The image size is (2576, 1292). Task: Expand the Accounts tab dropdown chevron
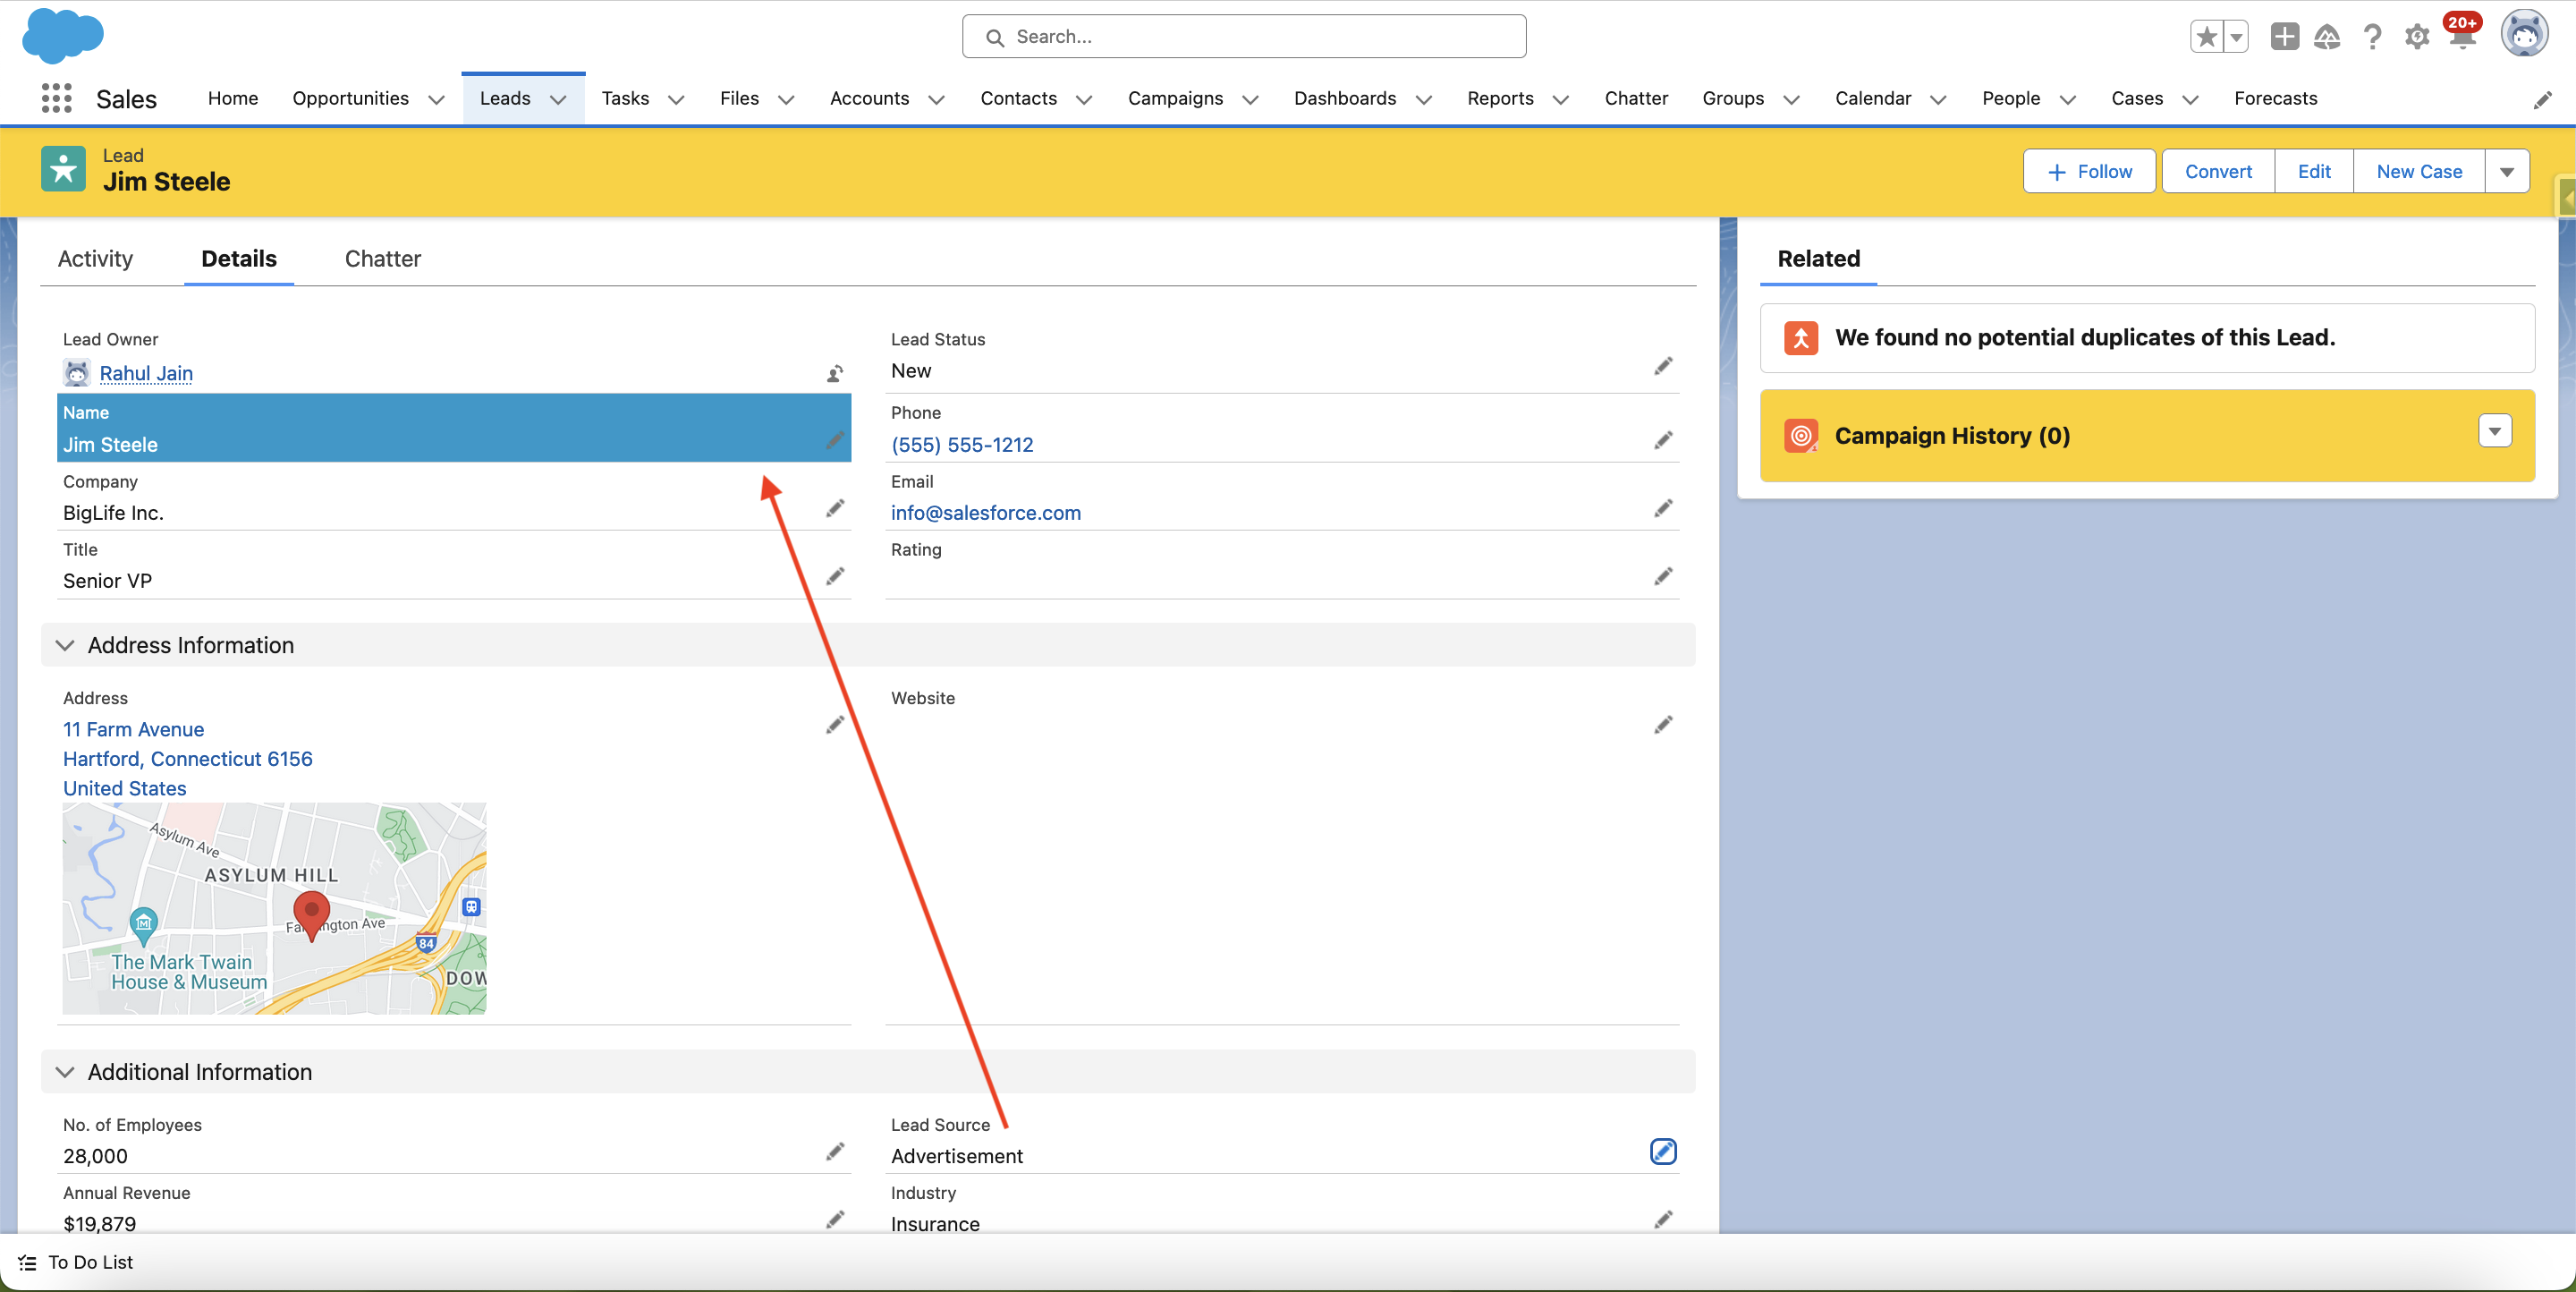936,99
